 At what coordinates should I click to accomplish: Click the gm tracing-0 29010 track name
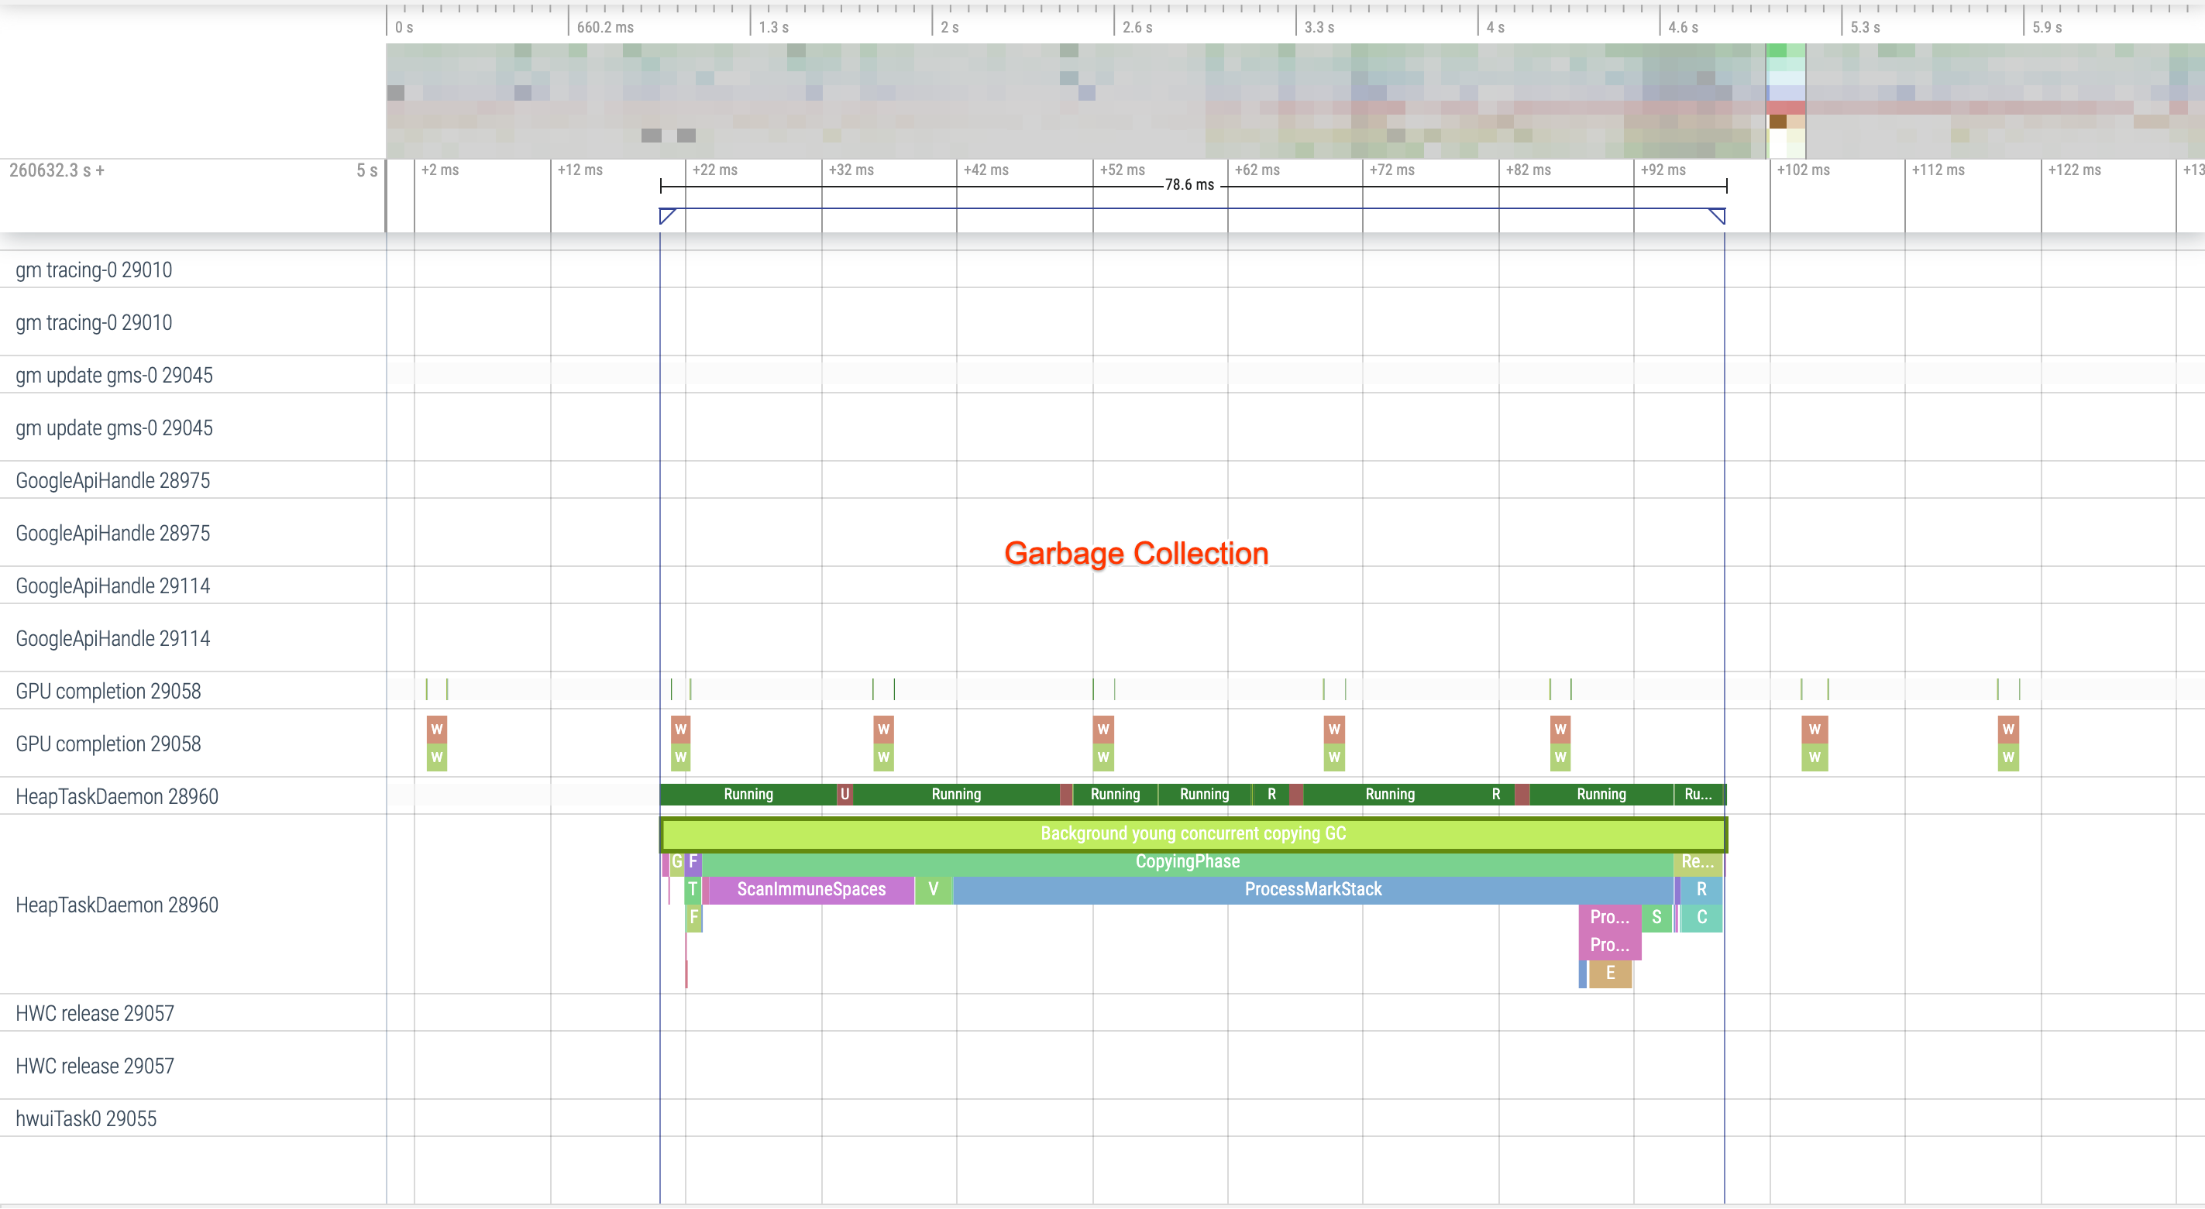click(95, 270)
